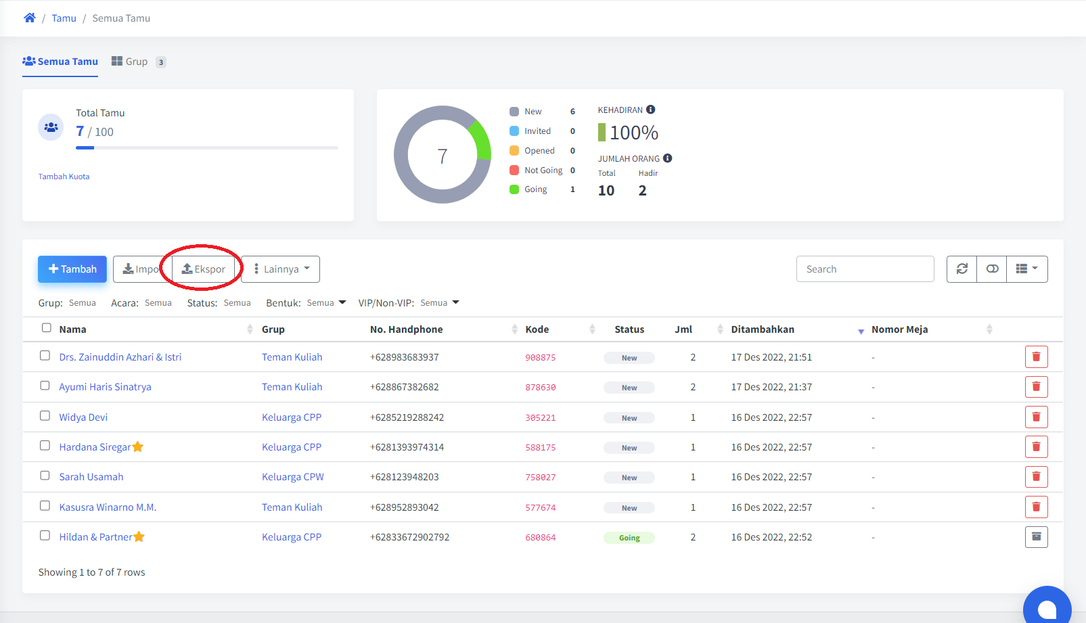Sort by the No. Handphone column
The image size is (1086, 623).
443,329
